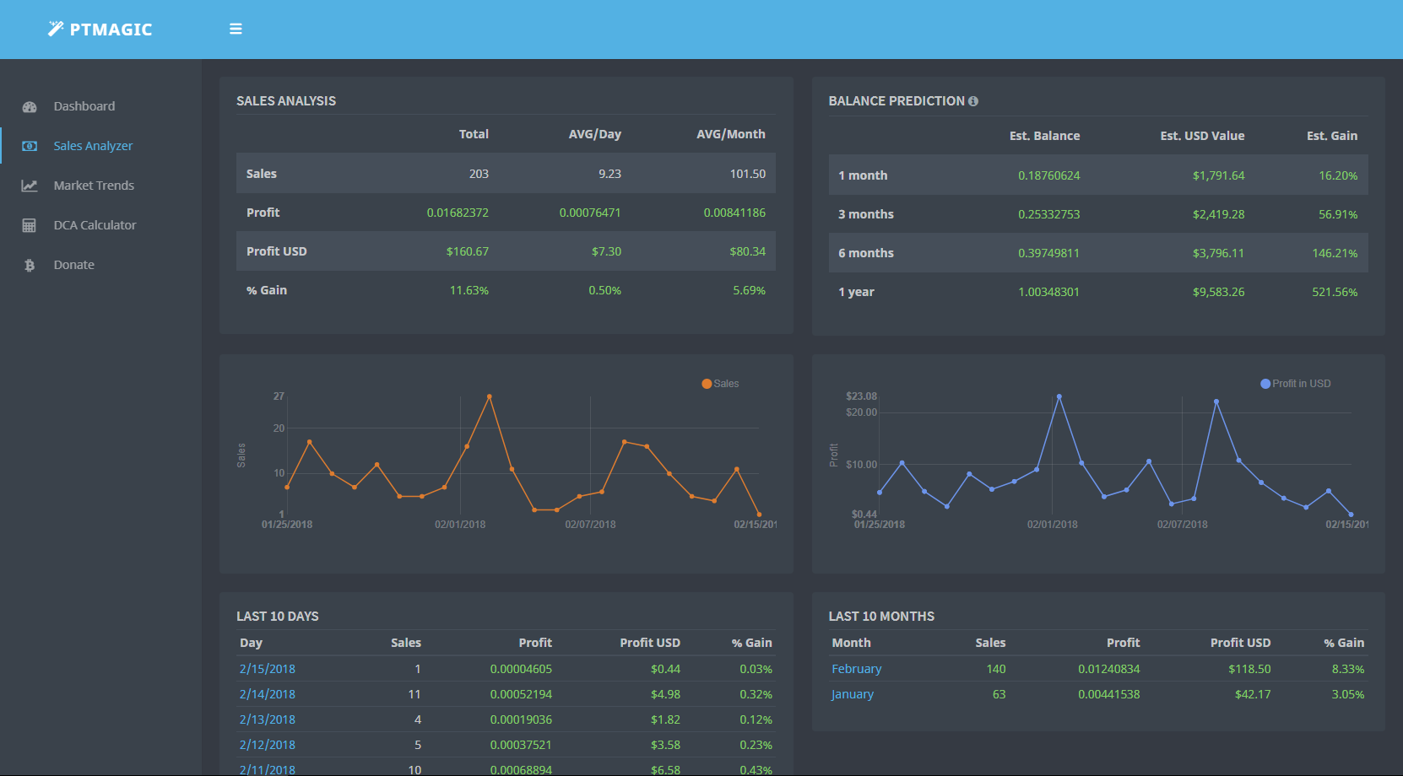Click the $23.08 axis label
The height and width of the screenshot is (776, 1403).
coord(861,396)
